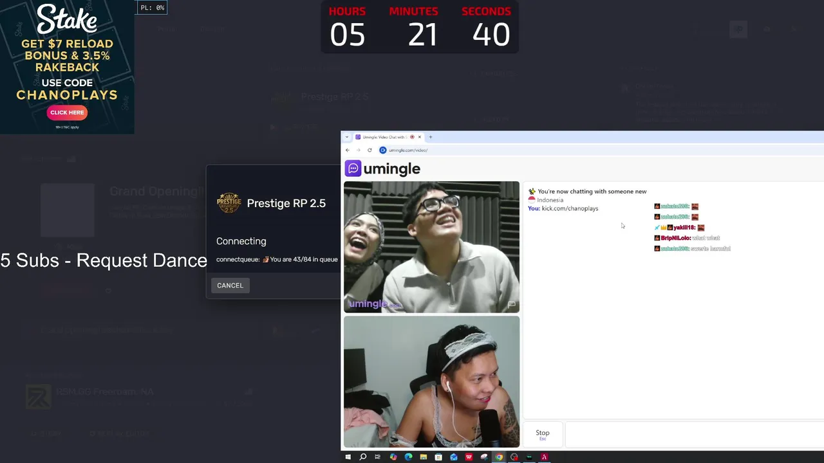The height and width of the screenshot is (463, 824).
Task: Open File Explorer from the taskbar
Action: coord(424,457)
